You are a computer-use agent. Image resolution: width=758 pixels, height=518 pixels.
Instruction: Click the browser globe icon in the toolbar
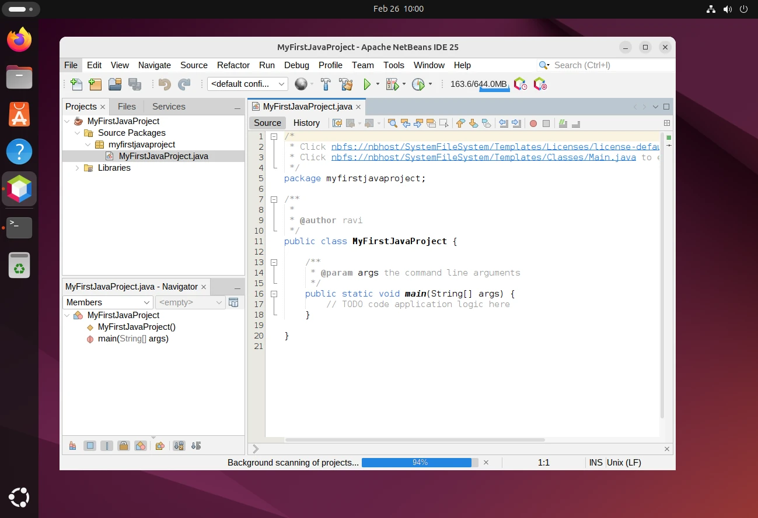coord(301,84)
